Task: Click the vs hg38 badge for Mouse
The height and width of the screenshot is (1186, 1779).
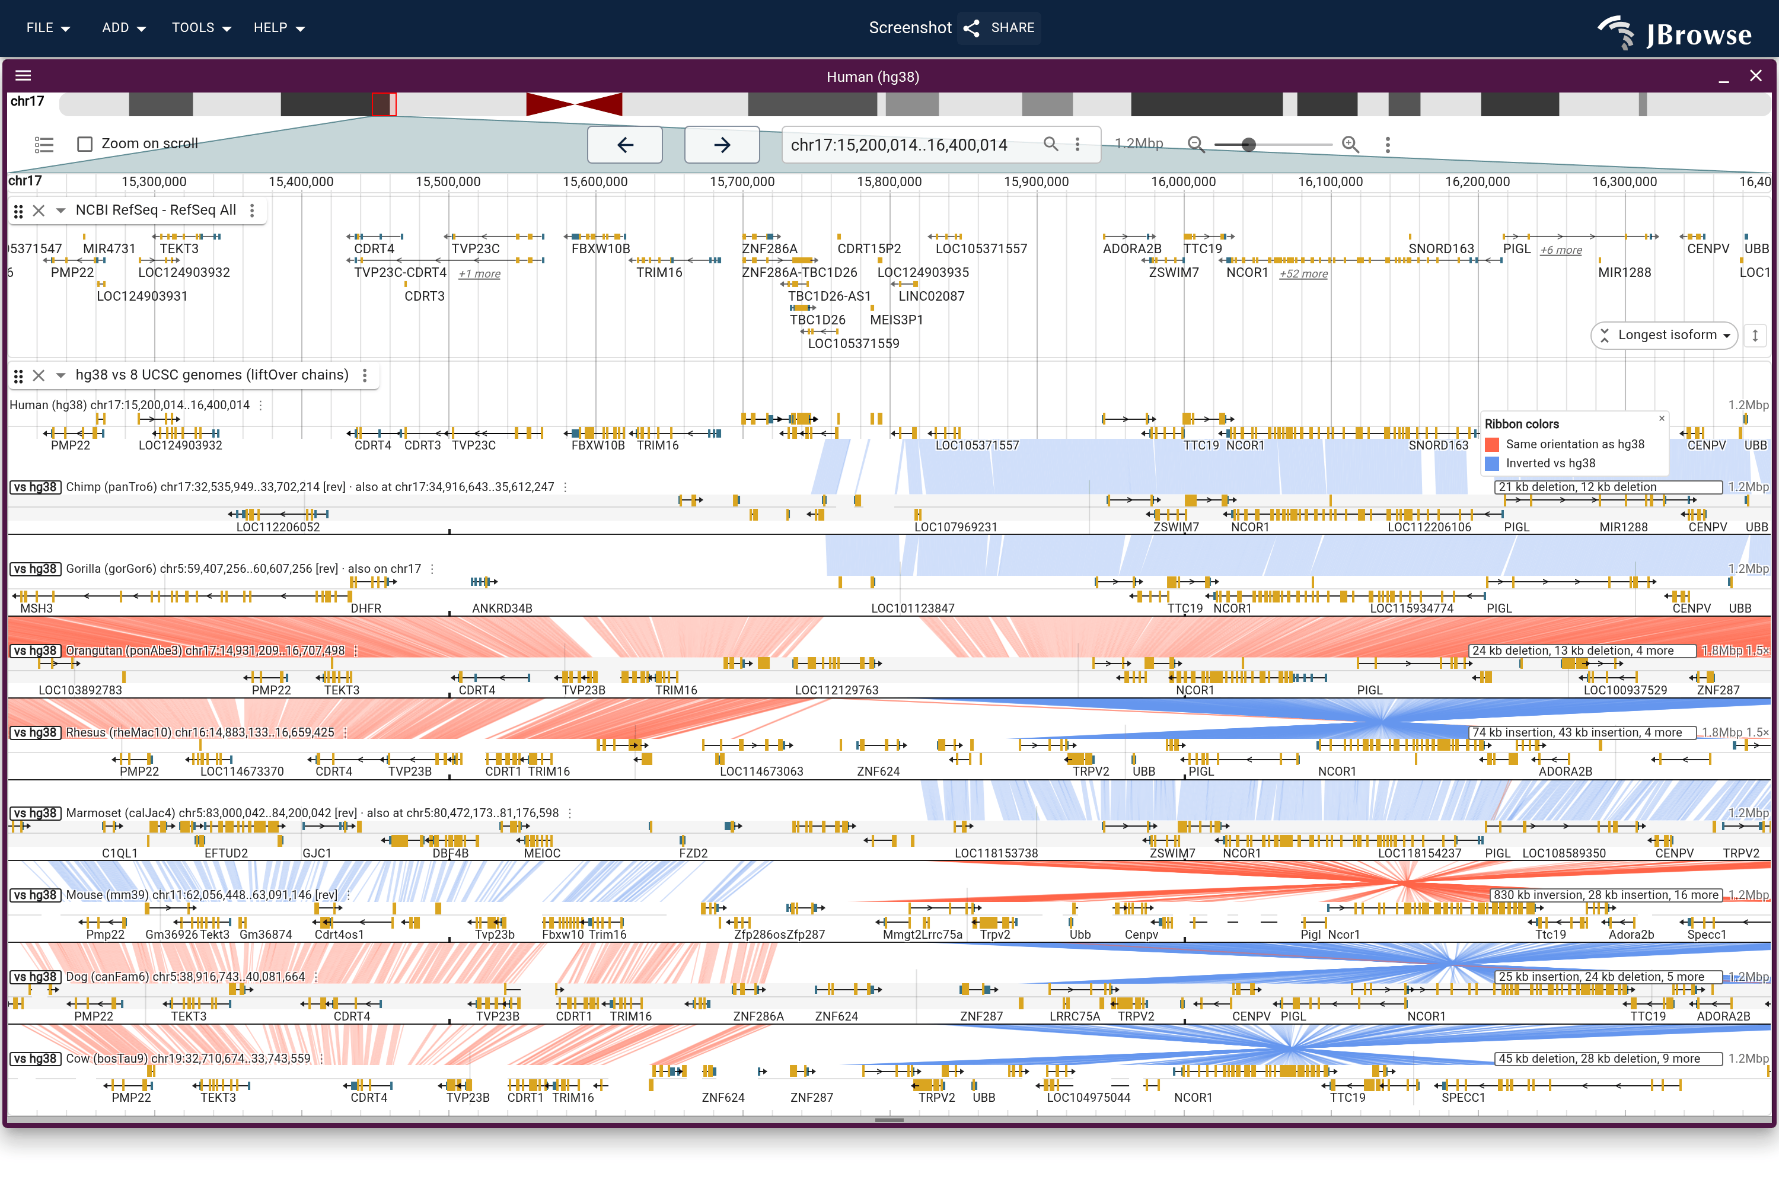Action: (35, 895)
